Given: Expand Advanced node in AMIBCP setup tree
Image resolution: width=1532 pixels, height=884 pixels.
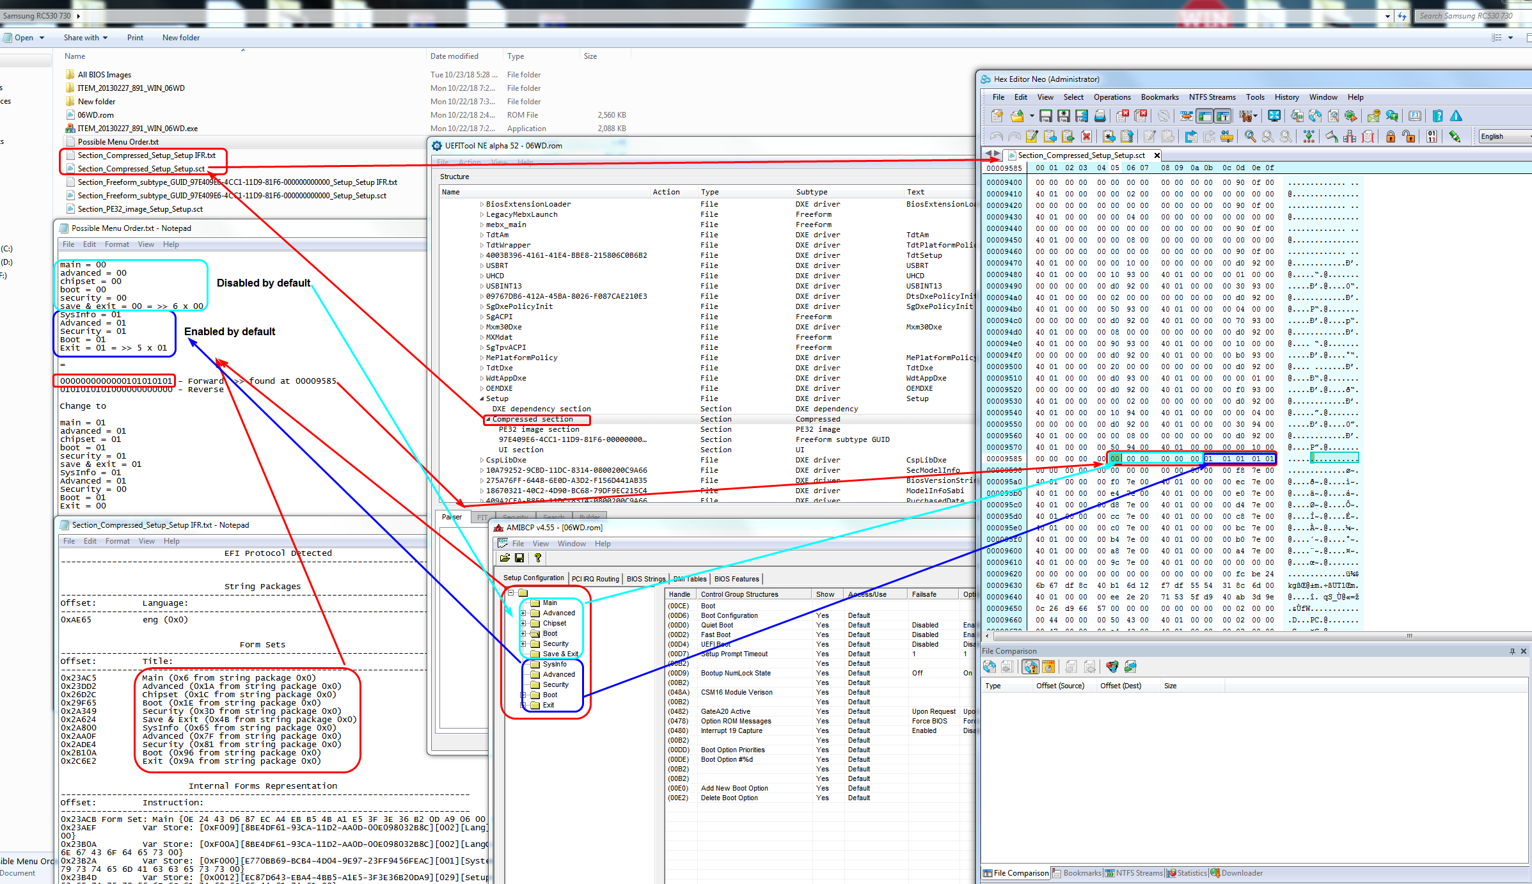Looking at the screenshot, I should (523, 613).
